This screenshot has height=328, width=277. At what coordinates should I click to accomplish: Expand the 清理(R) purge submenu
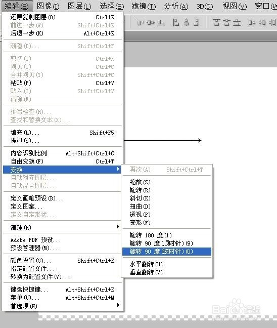pos(62,227)
